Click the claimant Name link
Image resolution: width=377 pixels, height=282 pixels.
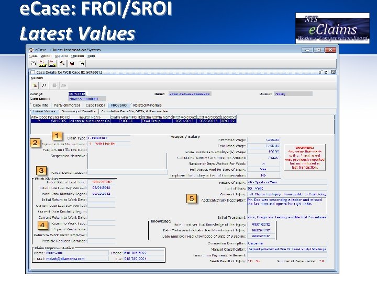pos(190,94)
